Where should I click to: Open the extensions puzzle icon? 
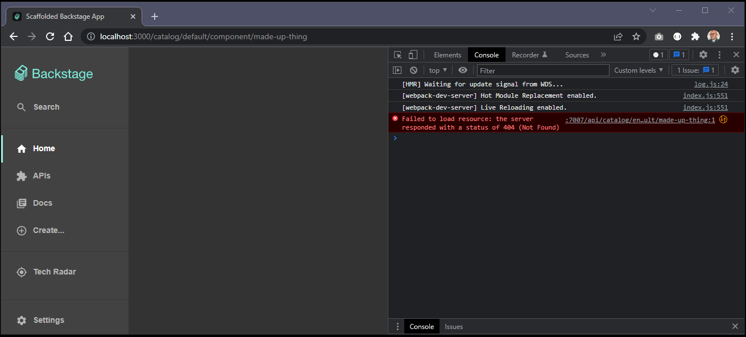pos(695,36)
